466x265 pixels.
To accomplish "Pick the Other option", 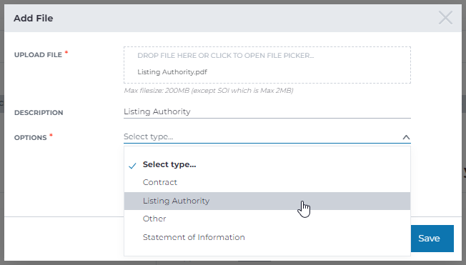I will (267, 219).
